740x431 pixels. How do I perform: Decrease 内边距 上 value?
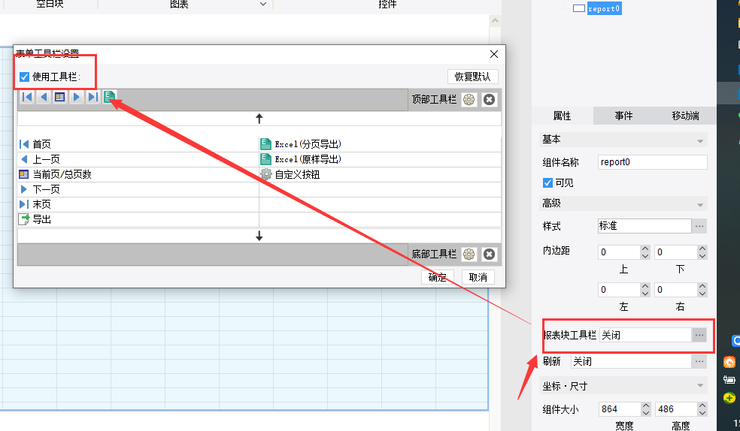click(x=645, y=256)
